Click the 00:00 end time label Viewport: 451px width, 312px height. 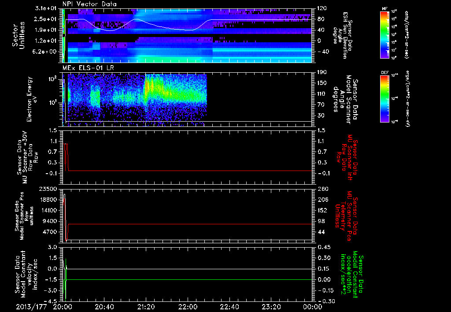311,307
